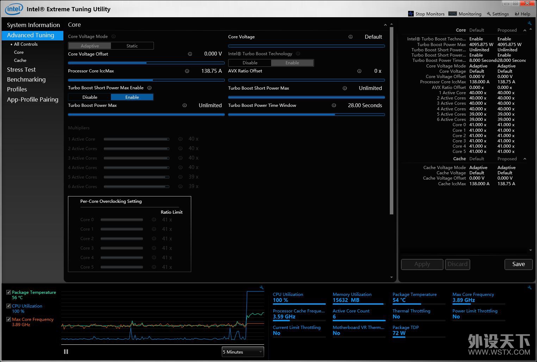Select Cache sub-item in the sidebar
Viewport: 537px width, 362px height.
pos(20,60)
